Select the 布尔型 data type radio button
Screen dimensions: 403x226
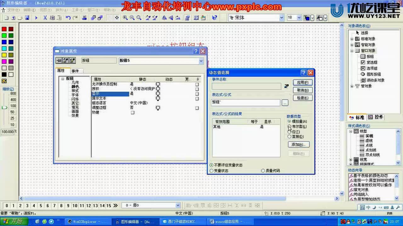pyautogui.click(x=289, y=126)
